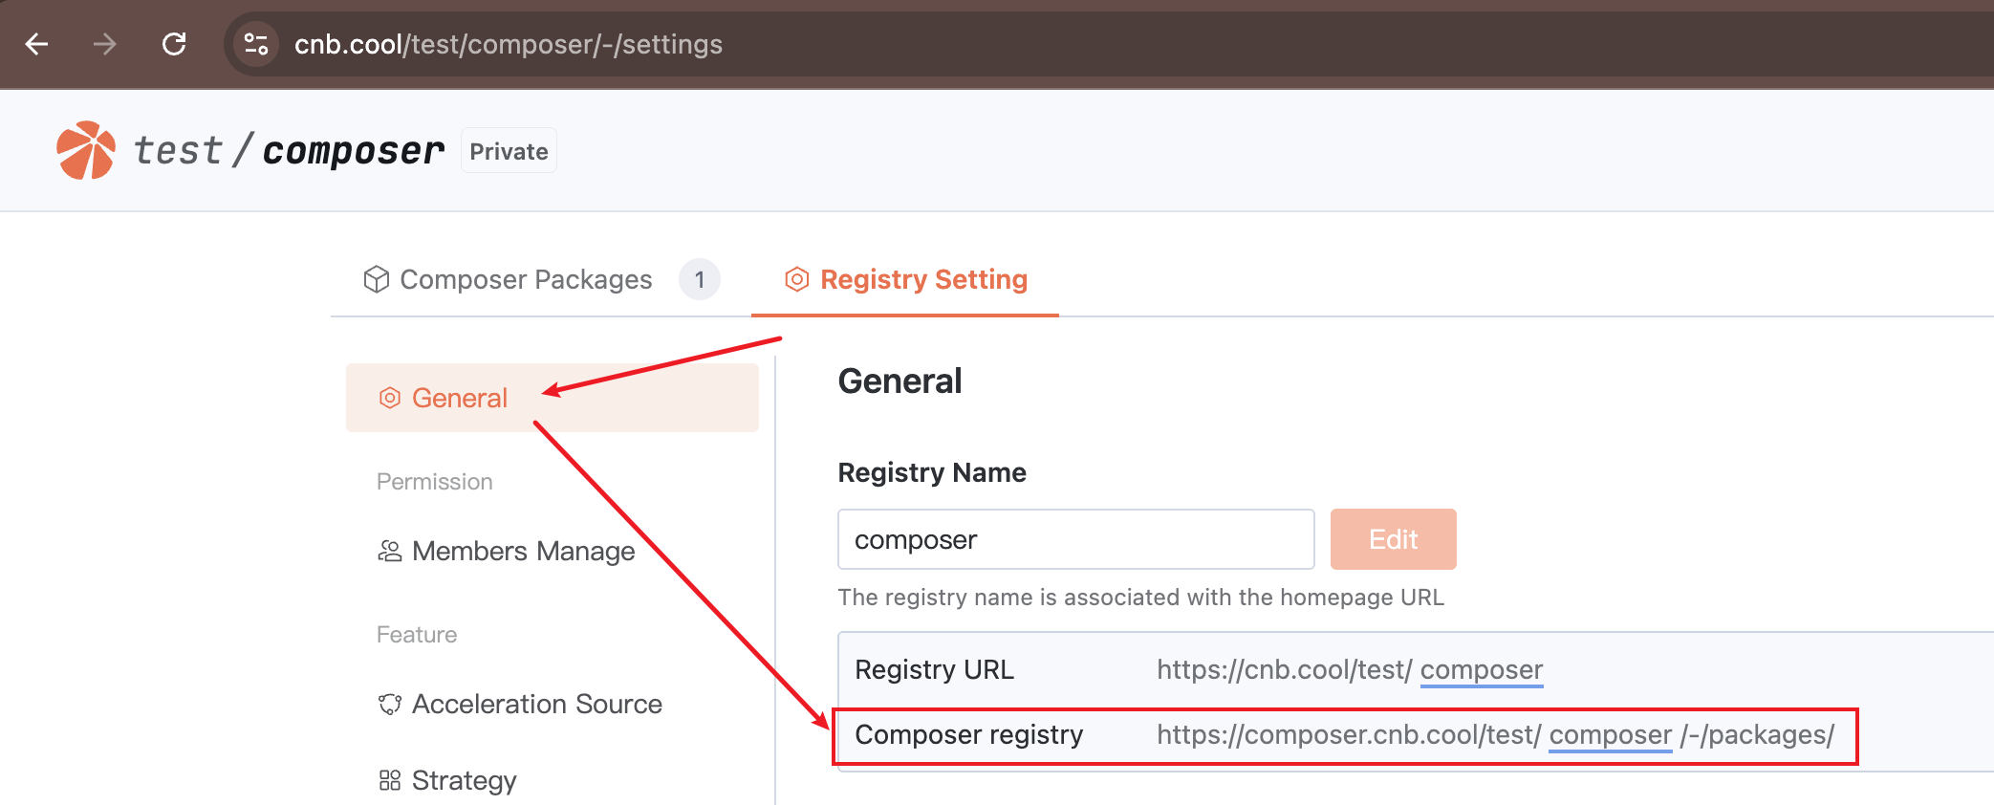Switch to the Composer Packages tab
Screen dimensions: 1994x805
coord(526,279)
